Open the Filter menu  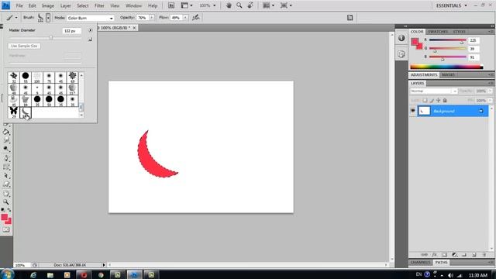click(x=99, y=5)
